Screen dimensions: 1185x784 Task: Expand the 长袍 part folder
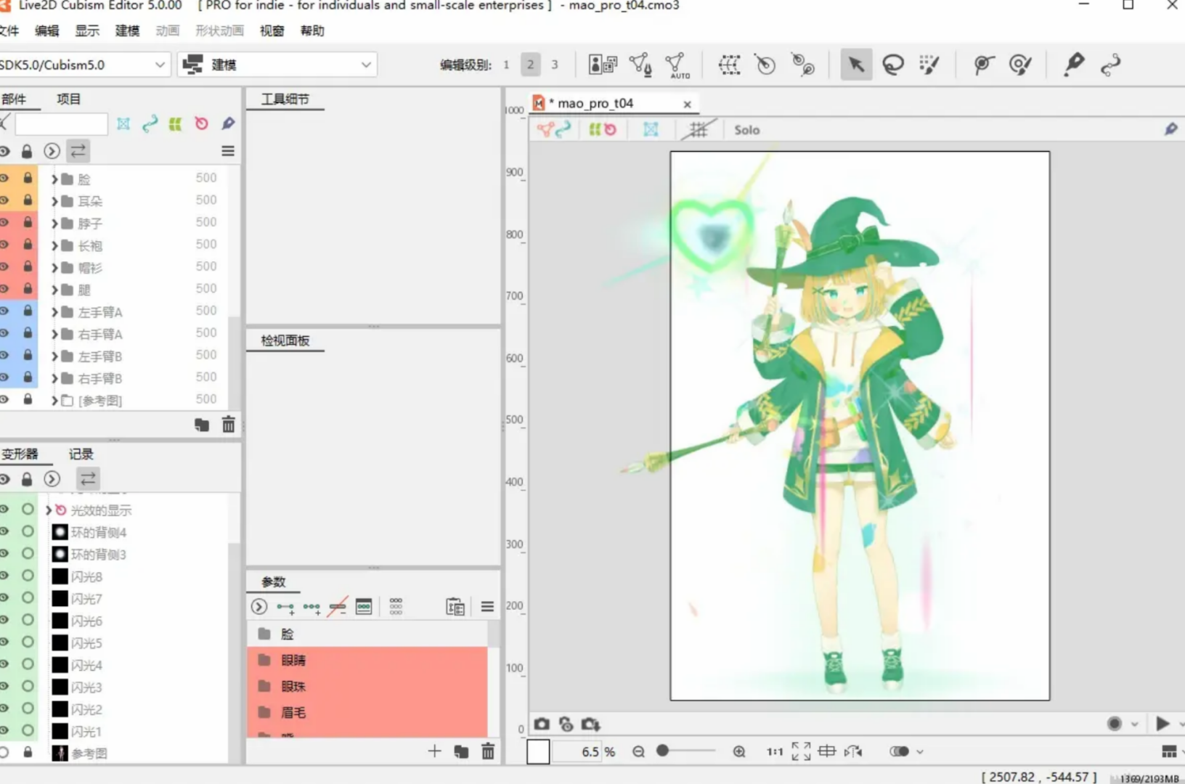[54, 245]
